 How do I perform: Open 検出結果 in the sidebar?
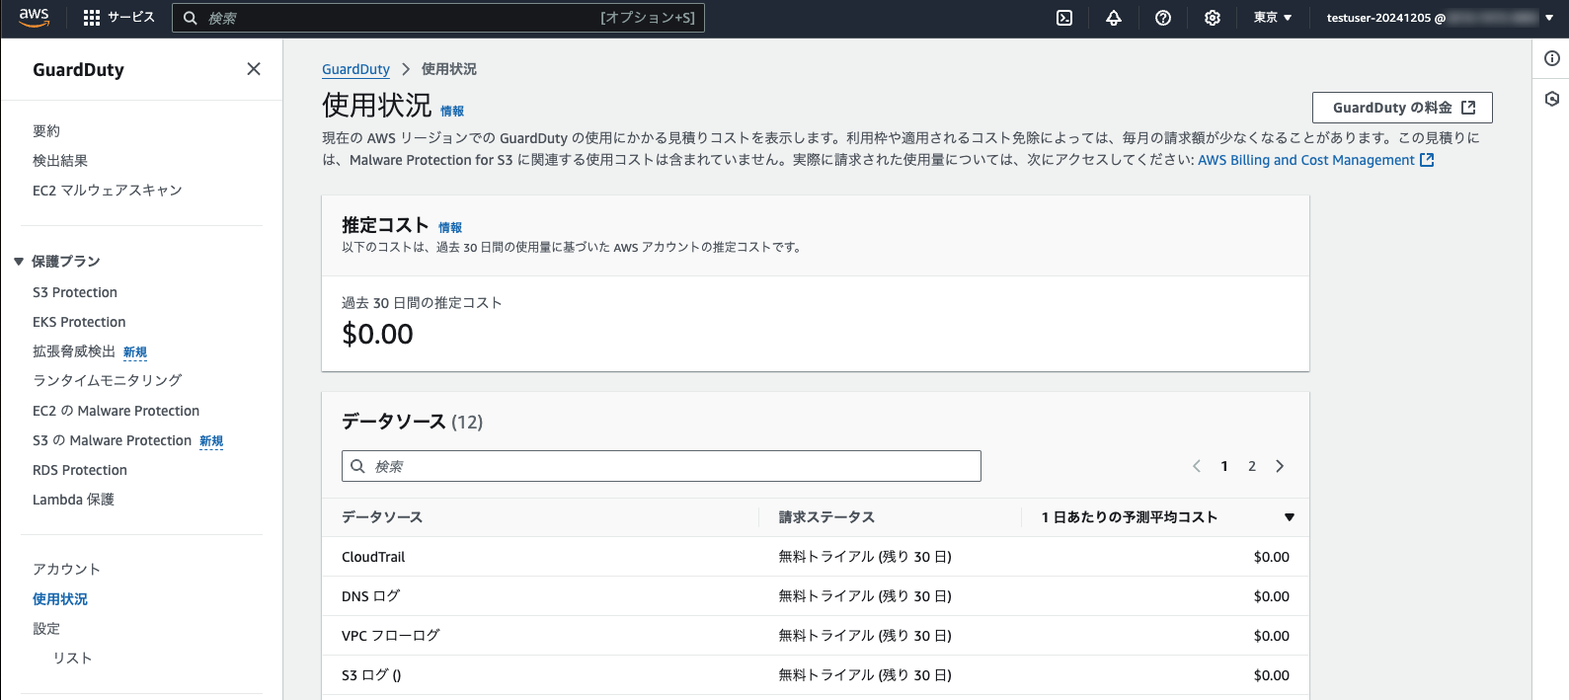tap(60, 160)
